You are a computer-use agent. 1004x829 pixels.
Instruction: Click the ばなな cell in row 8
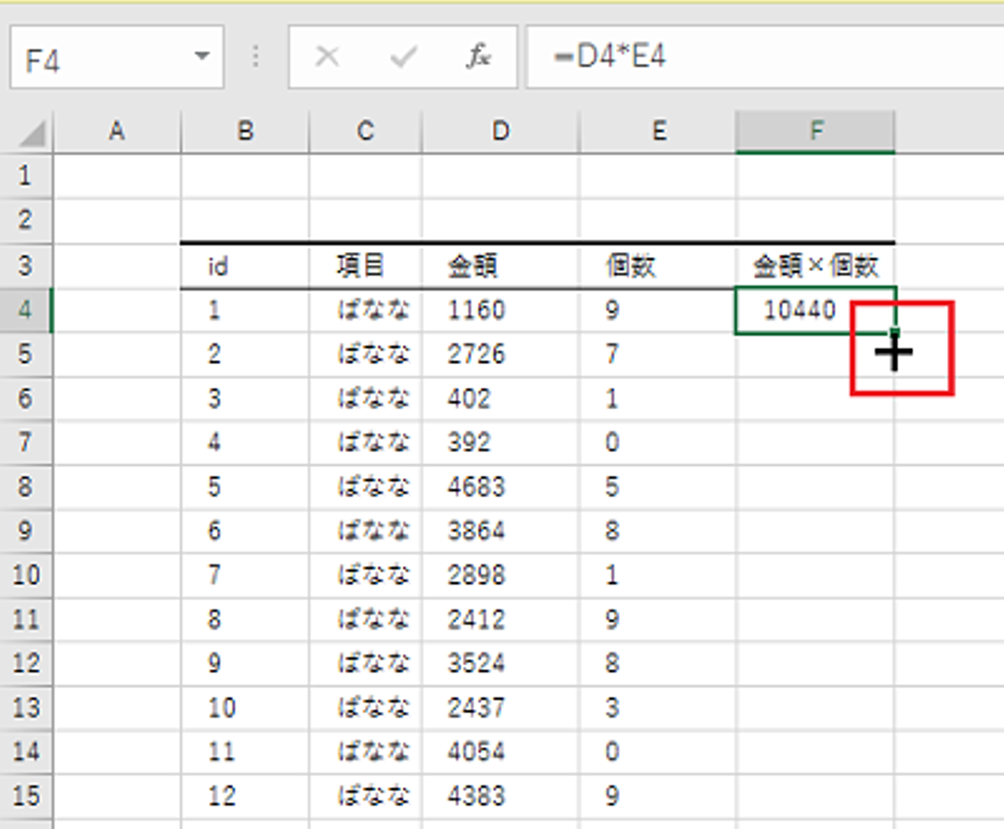tap(365, 486)
